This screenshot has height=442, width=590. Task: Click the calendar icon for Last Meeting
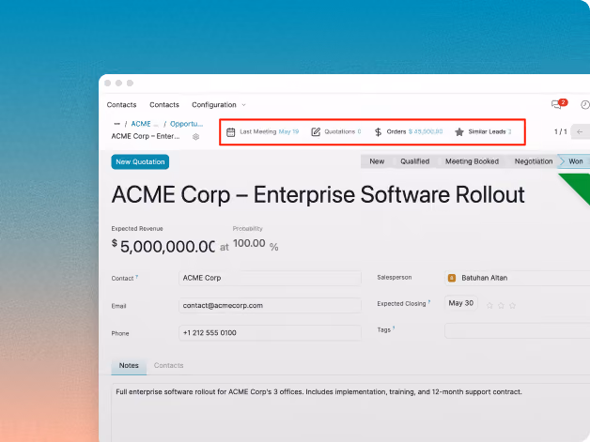pos(231,132)
